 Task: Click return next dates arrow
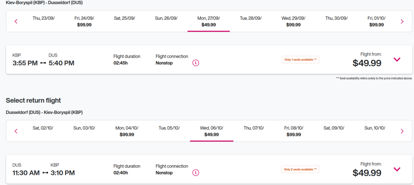[x=401, y=131]
